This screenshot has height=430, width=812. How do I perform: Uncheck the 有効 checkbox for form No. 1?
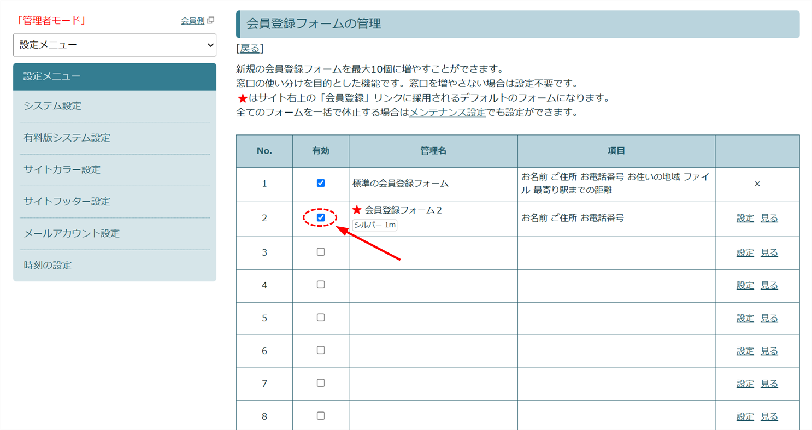pyautogui.click(x=321, y=184)
